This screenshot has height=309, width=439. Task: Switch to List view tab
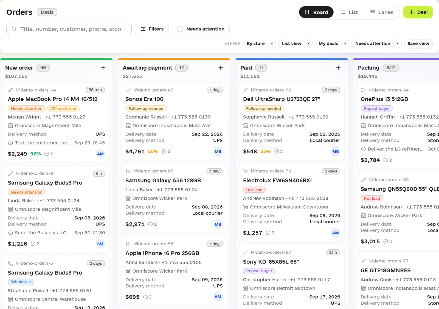[x=349, y=12]
